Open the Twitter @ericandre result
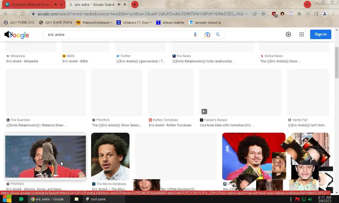339x203 pixels. coord(140,61)
